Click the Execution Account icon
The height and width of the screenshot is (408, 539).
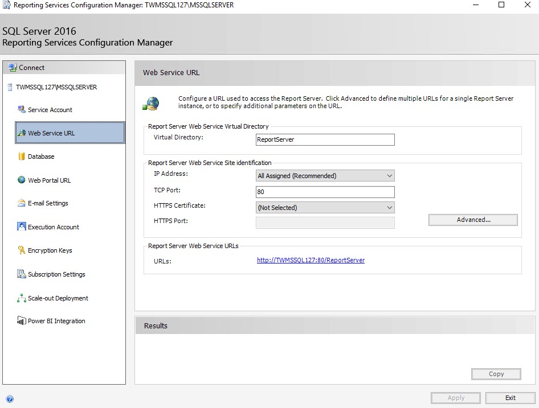click(21, 226)
